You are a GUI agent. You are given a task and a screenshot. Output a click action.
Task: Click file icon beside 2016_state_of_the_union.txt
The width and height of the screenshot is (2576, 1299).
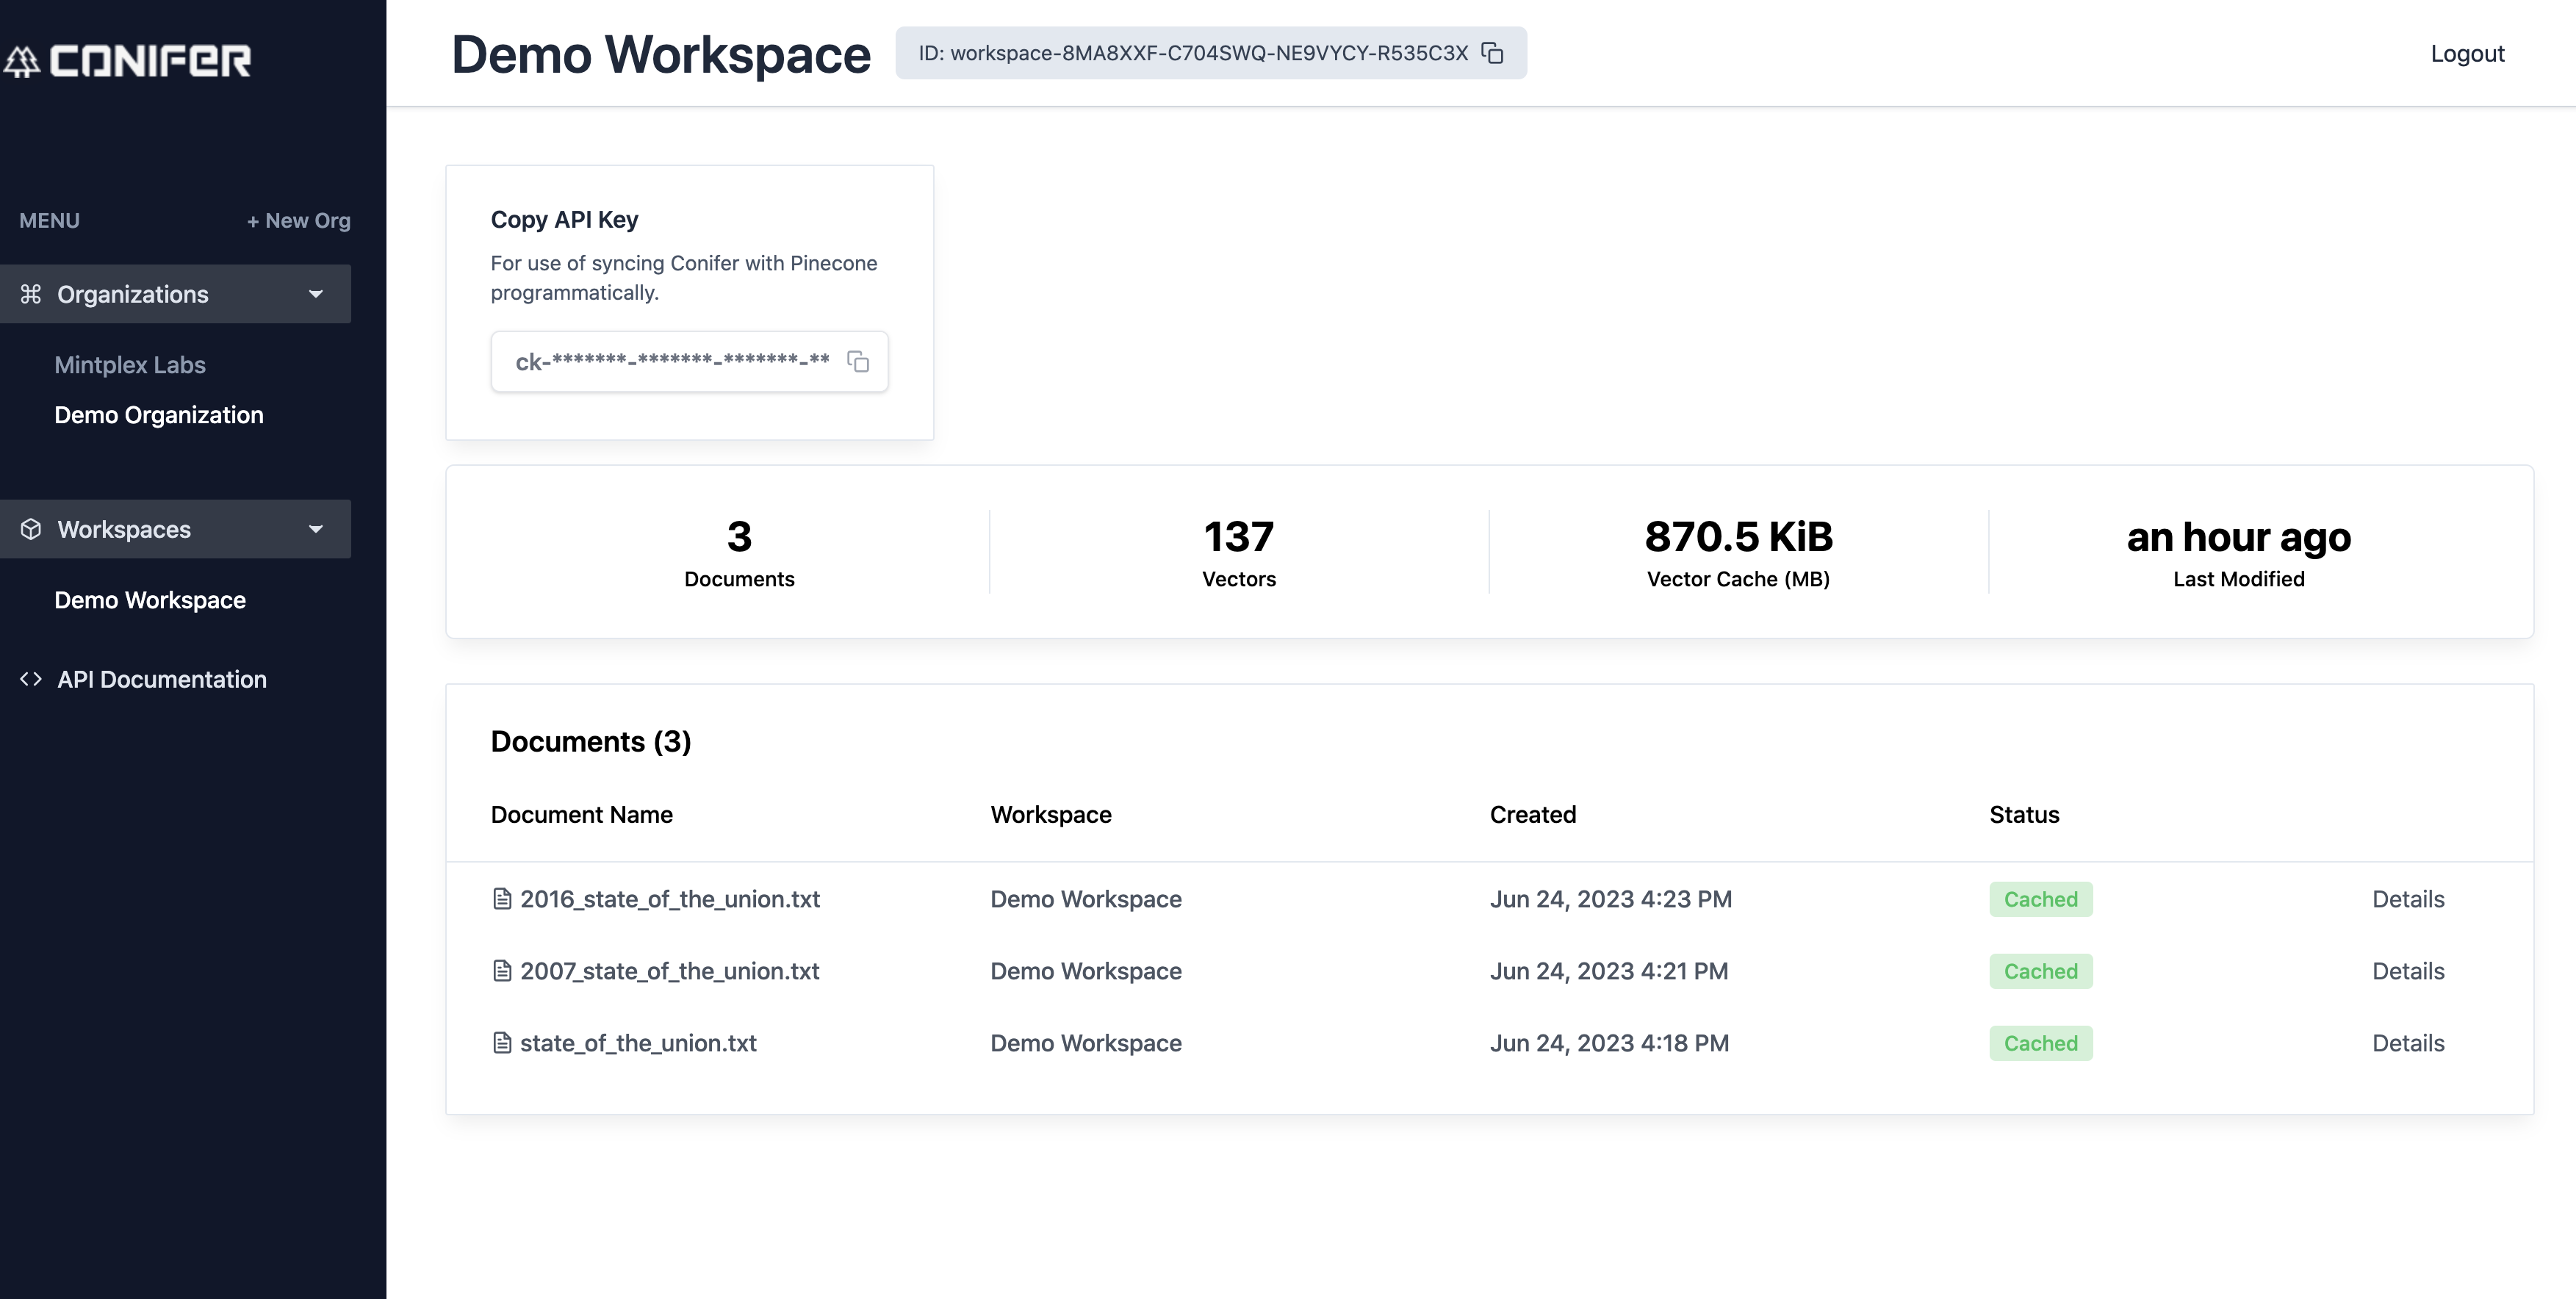[502, 899]
